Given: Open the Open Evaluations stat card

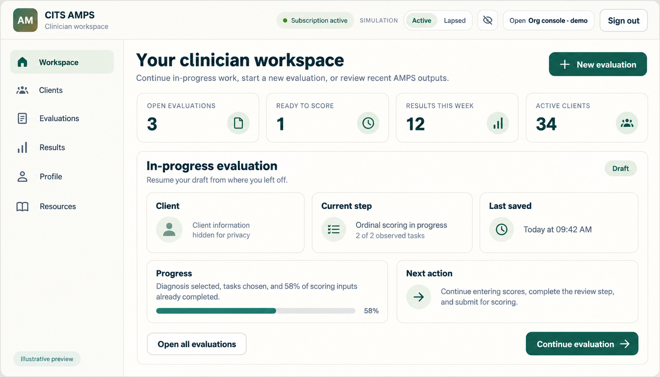Looking at the screenshot, I should point(198,118).
